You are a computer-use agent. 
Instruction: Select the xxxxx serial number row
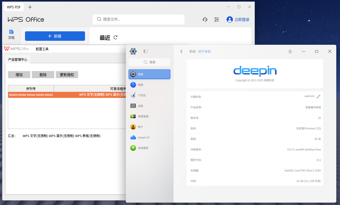pos(67,95)
